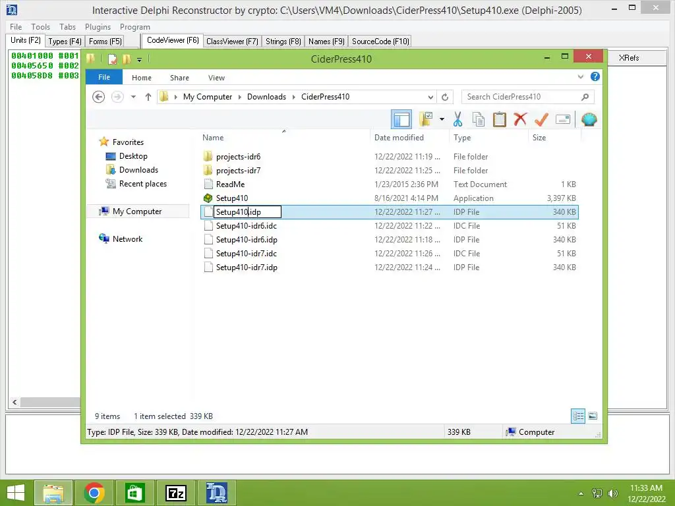Toggle the navigation pane layout button
The image size is (675, 506).
(x=401, y=119)
